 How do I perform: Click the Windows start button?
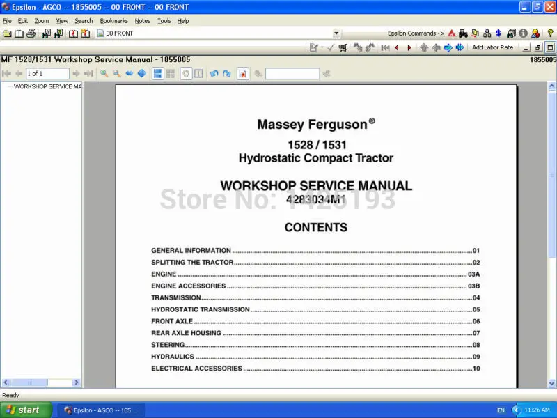tap(26, 410)
